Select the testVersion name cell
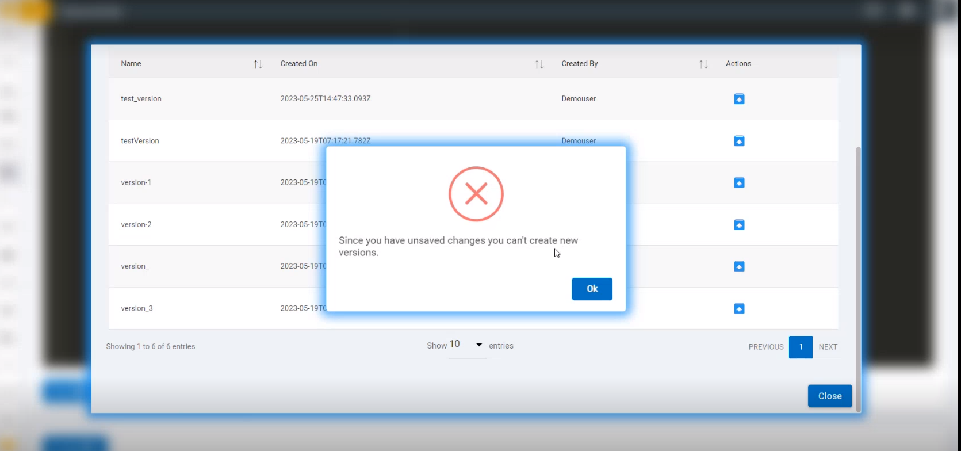Viewport: 961px width, 451px height. [x=140, y=141]
